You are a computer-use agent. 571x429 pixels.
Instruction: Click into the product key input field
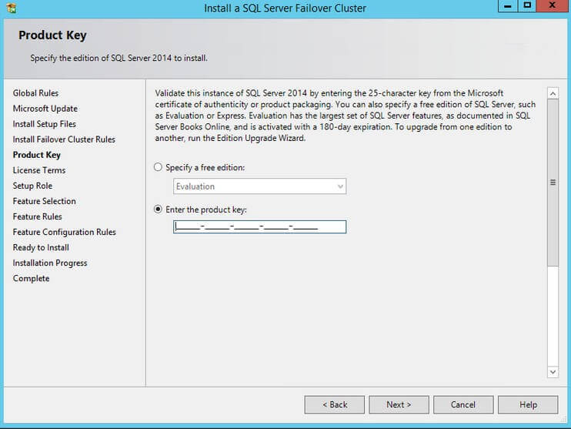tap(259, 226)
